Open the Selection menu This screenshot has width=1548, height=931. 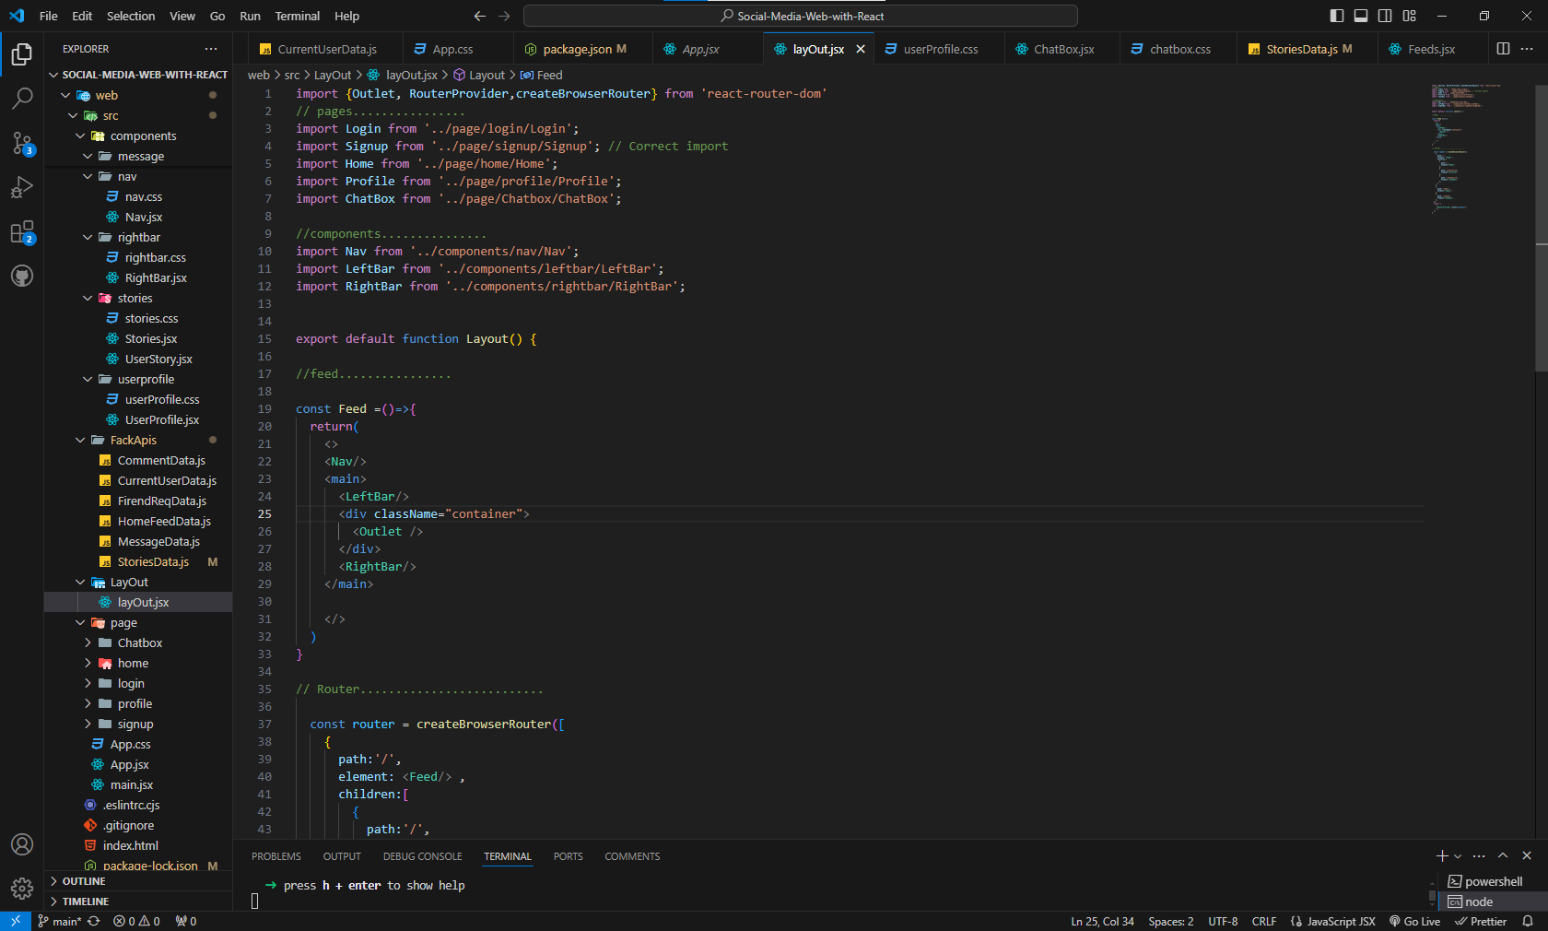pos(131,16)
